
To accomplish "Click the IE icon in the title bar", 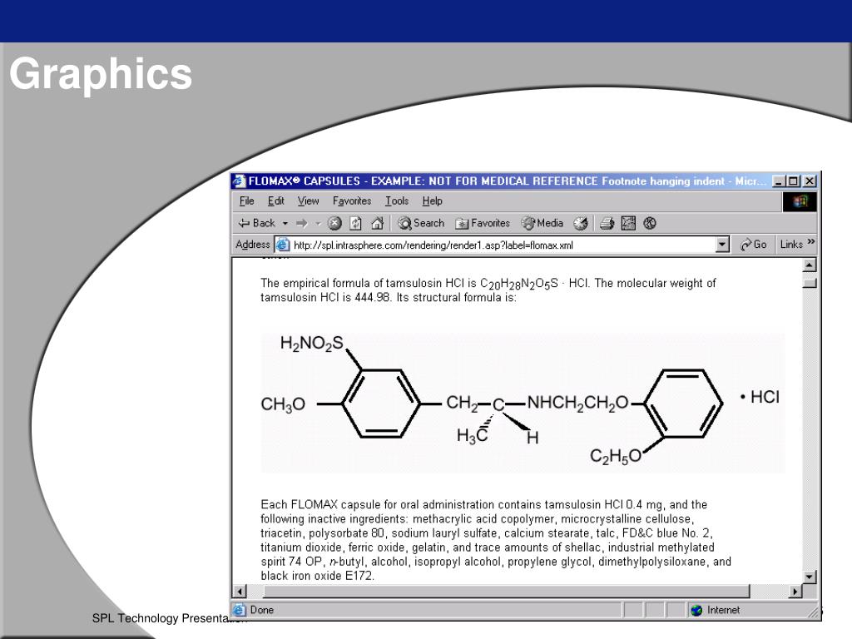I will [x=240, y=181].
